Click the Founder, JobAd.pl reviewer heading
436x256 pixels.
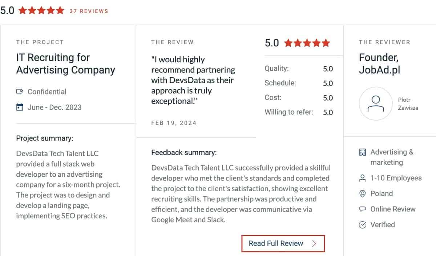pos(379,63)
